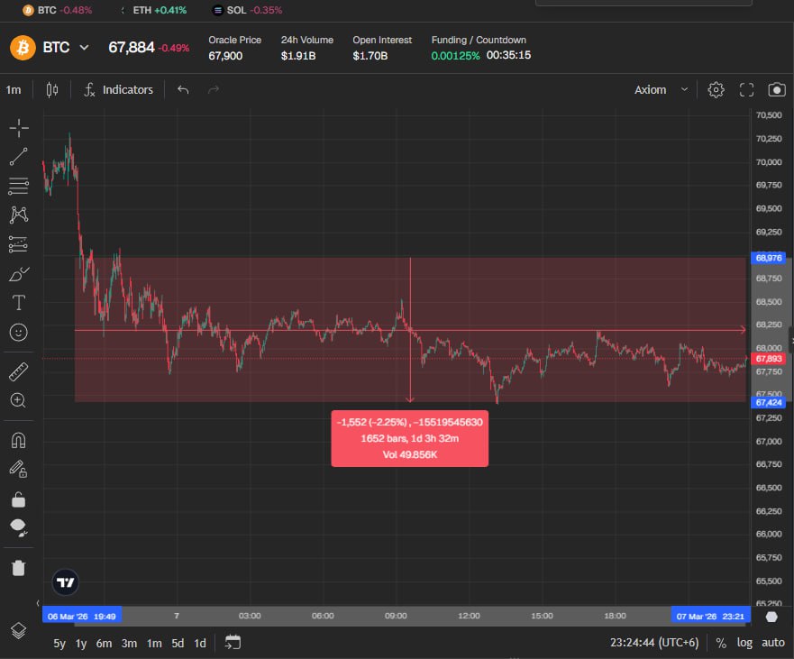The height and width of the screenshot is (659, 794).
Task: Toggle lock all drawings
Action: click(x=19, y=499)
